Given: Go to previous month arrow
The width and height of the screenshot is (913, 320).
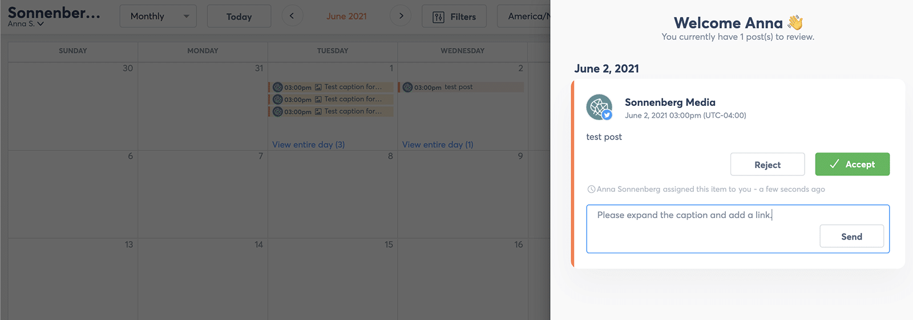Looking at the screenshot, I should click(292, 16).
